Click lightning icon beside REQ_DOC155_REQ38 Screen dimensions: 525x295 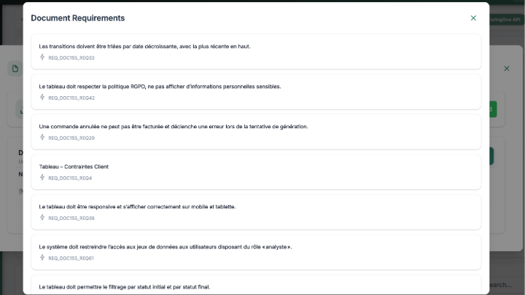(42, 217)
